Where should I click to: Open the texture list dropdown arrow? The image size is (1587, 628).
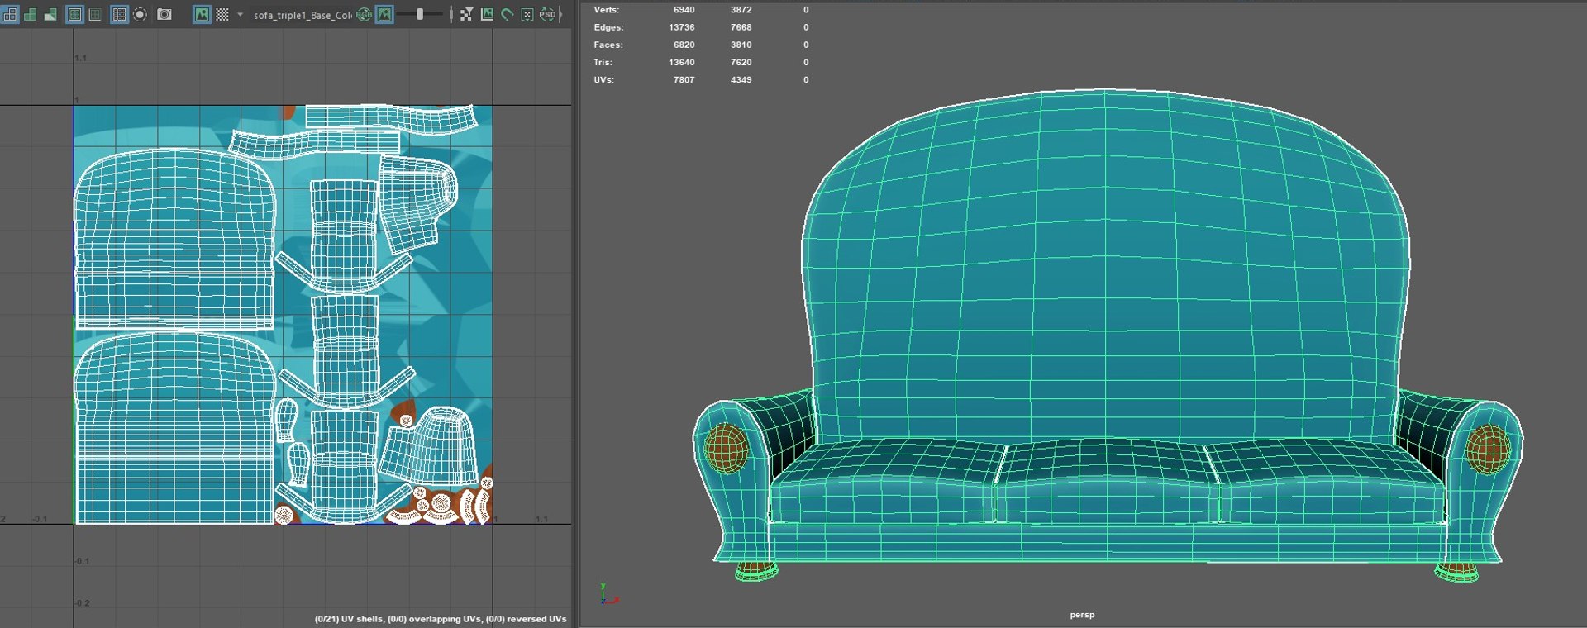point(240,15)
